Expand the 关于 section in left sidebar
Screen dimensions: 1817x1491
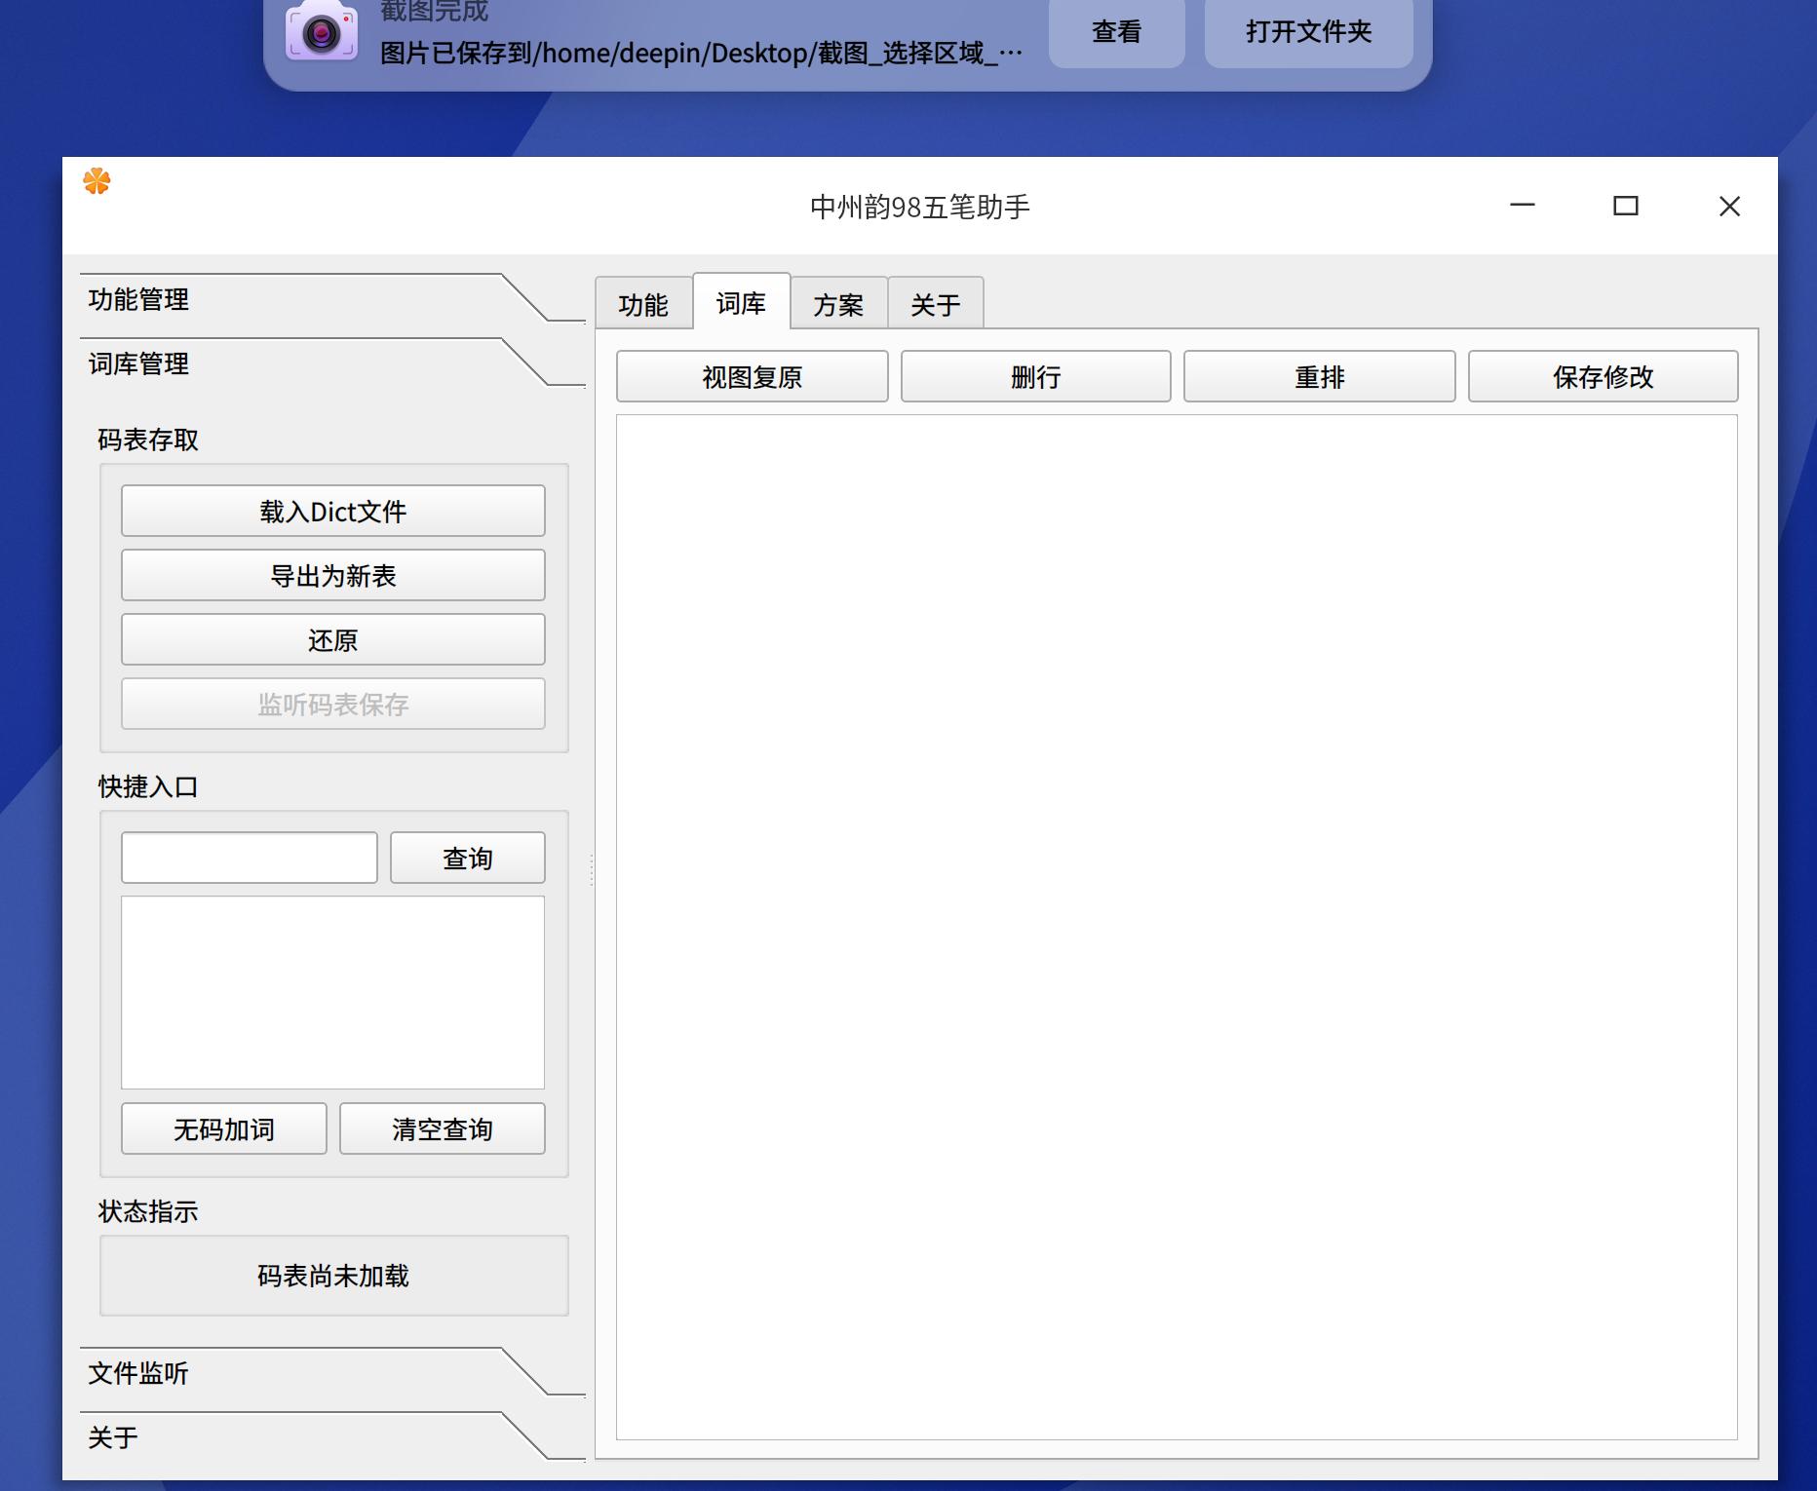click(x=113, y=1437)
